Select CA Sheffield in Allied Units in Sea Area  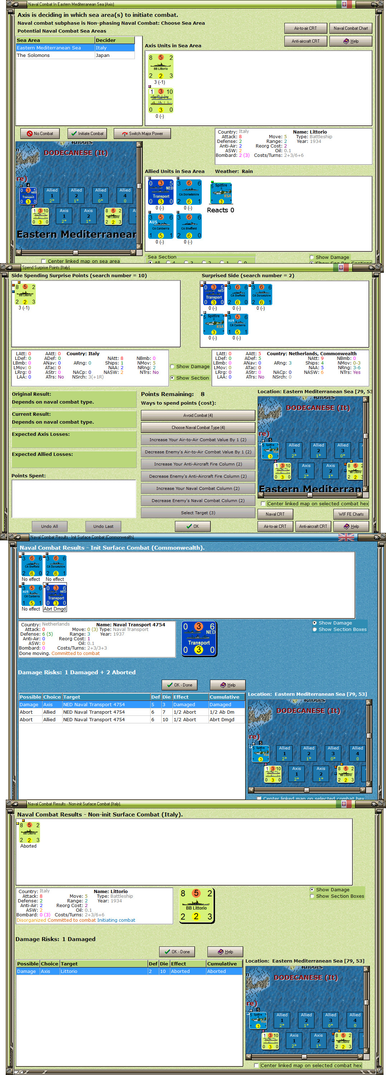[x=189, y=226]
